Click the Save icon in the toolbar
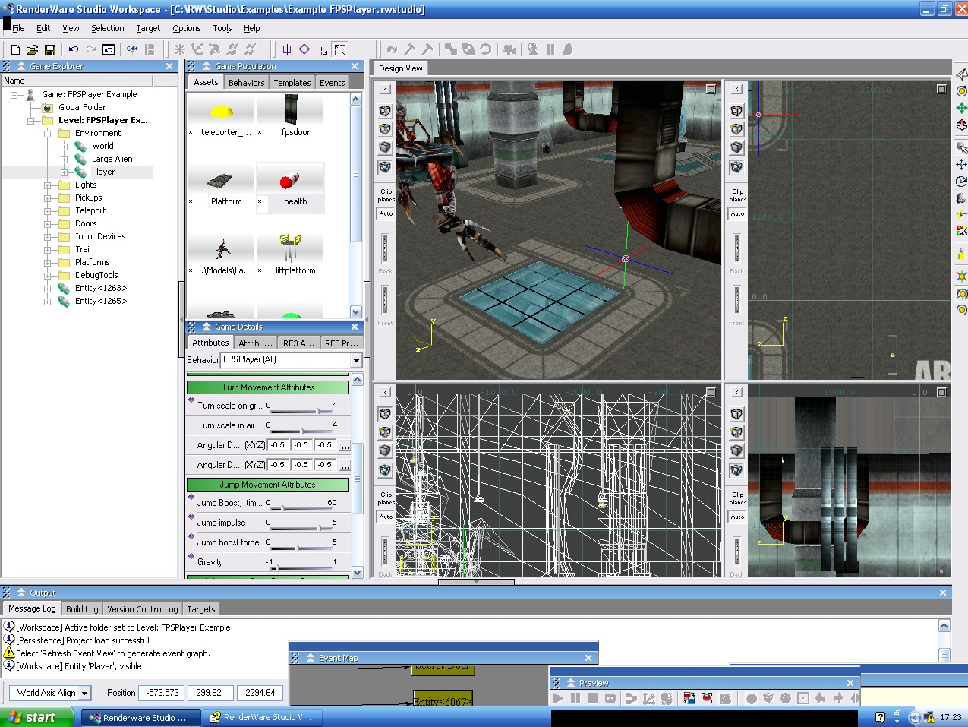Viewport: 968px width, 727px height. coord(50,49)
